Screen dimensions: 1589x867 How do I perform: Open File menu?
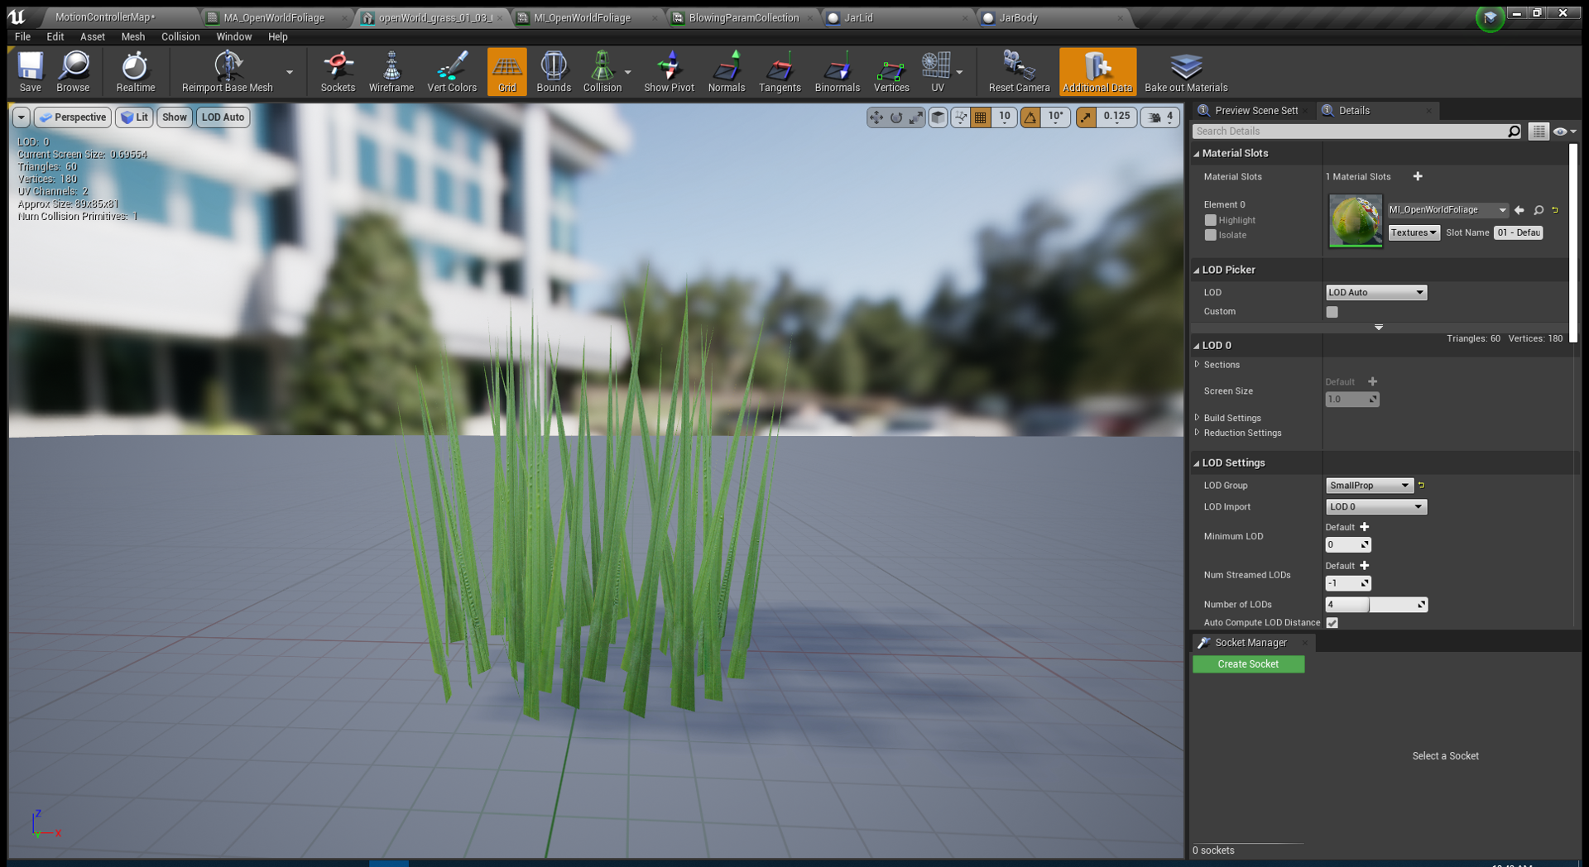[x=22, y=36]
